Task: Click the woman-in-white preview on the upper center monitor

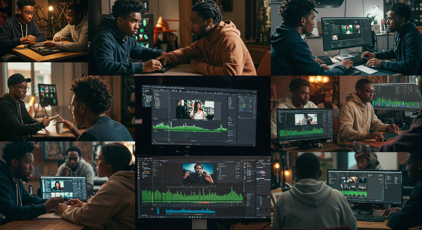Action: click(x=195, y=110)
